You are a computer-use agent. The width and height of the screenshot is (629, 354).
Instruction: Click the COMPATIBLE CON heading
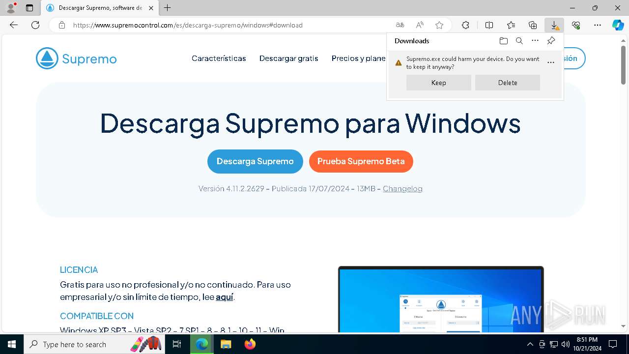point(97,316)
